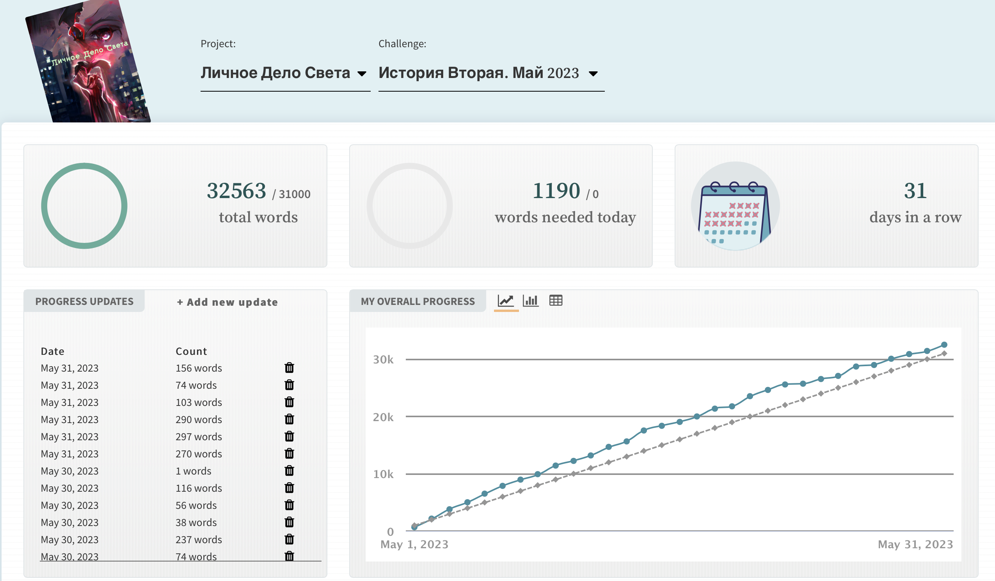This screenshot has height=581, width=995.
Task: Delete the 116 words update
Action: pos(290,488)
